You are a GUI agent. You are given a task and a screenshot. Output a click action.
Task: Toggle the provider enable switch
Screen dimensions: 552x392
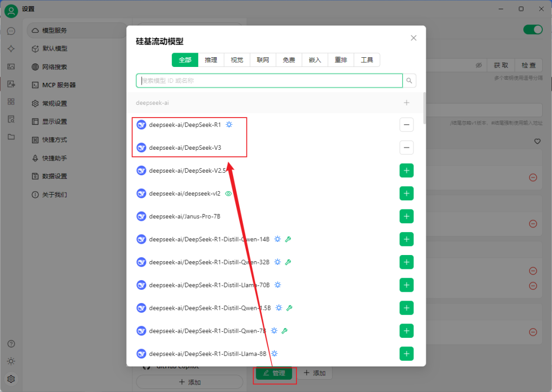(533, 30)
